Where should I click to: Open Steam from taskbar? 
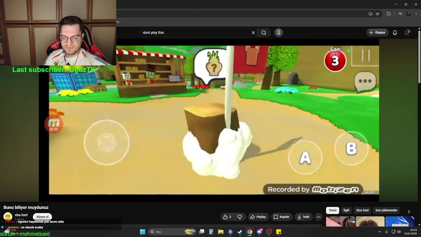[240, 232]
